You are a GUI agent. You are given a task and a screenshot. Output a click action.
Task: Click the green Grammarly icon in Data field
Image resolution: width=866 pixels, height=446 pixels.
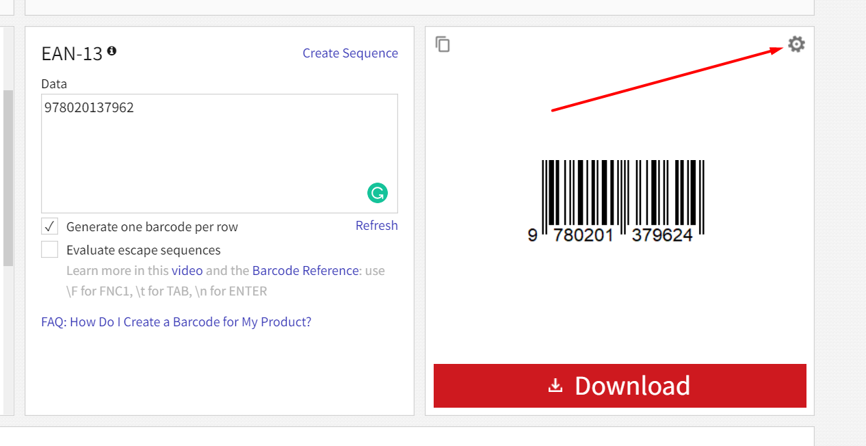(377, 193)
